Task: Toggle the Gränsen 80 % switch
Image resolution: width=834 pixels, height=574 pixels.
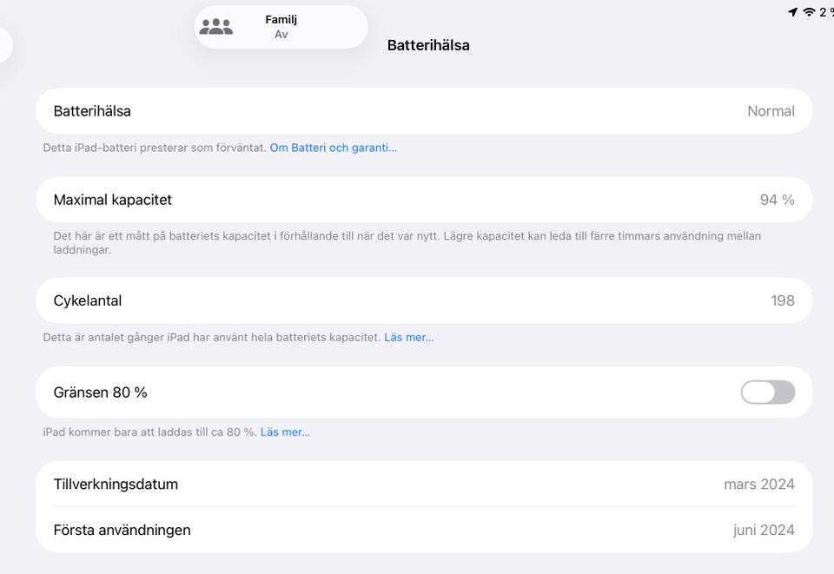Action: [x=767, y=393]
